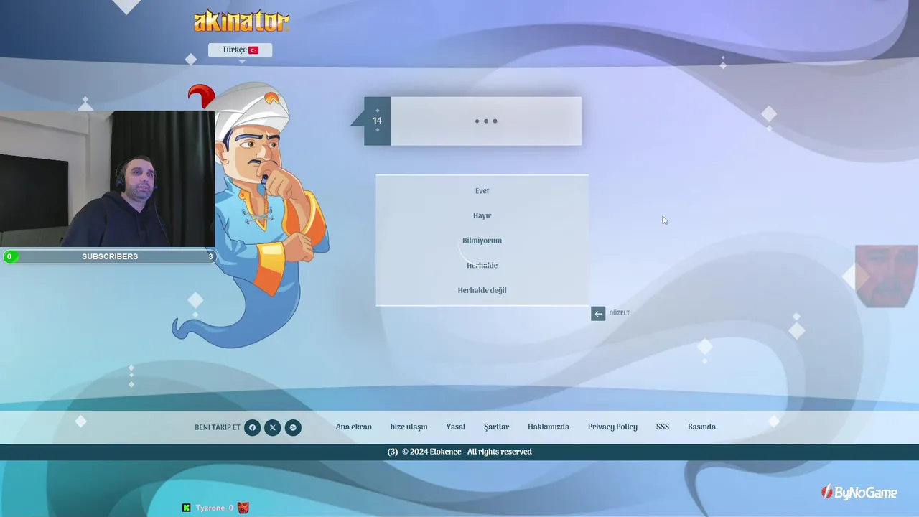Click the DÜZELT label
This screenshot has height=517, width=919.
(x=619, y=313)
